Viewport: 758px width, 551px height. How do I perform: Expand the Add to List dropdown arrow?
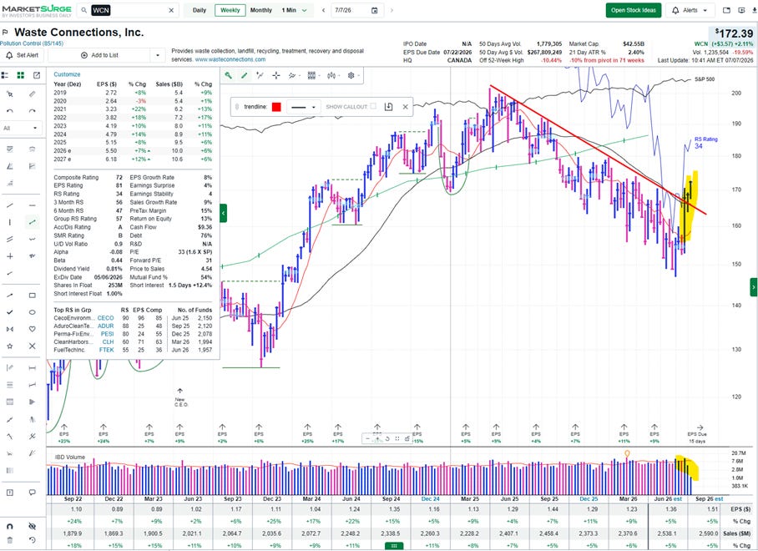(158, 56)
